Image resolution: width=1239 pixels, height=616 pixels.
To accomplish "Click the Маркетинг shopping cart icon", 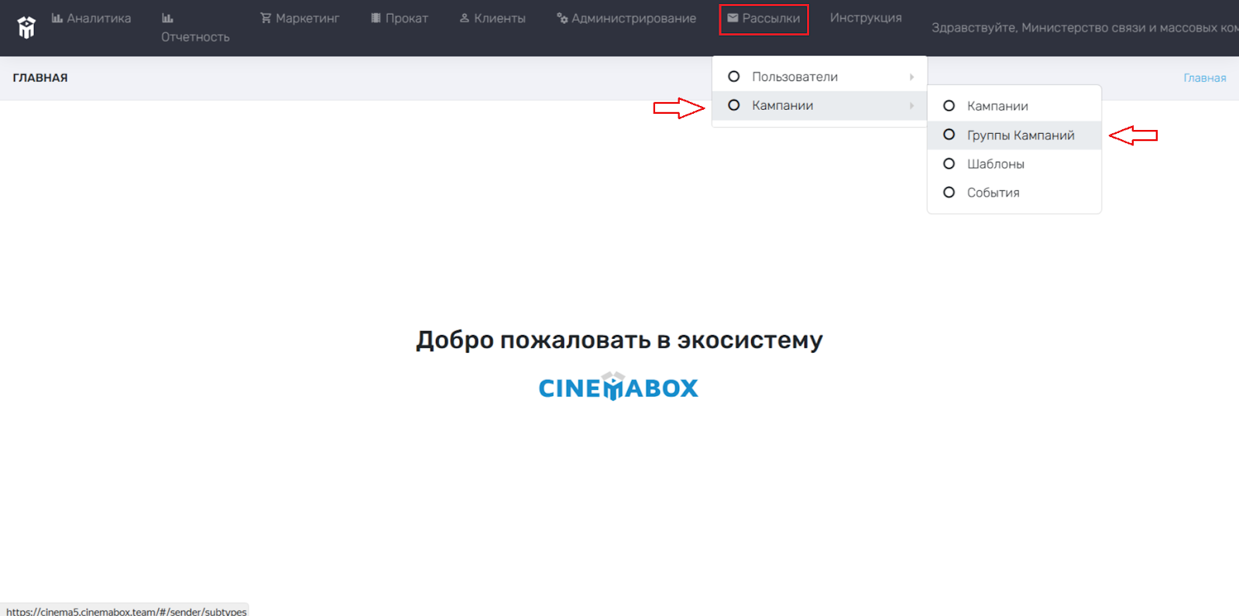I will click(266, 18).
